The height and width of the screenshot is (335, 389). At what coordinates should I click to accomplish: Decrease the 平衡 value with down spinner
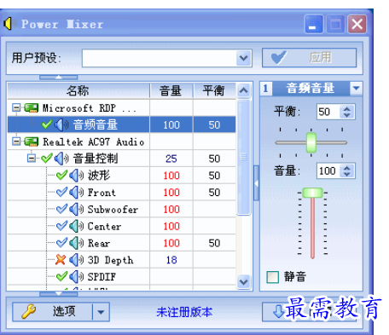pos(347,115)
